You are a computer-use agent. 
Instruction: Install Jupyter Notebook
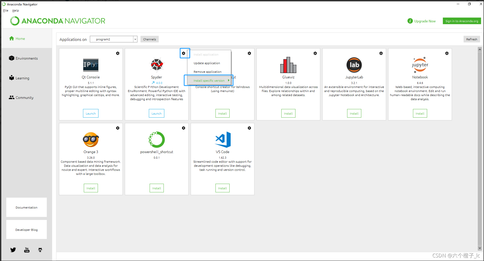click(420, 113)
